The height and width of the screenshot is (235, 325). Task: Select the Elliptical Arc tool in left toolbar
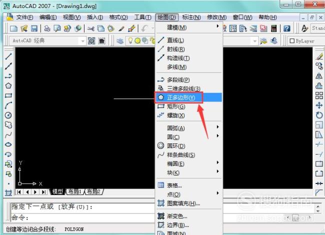(8, 154)
